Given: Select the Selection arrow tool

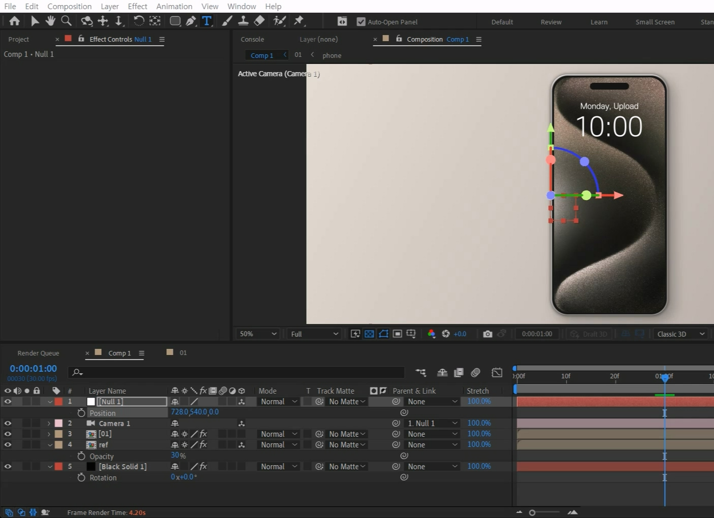Looking at the screenshot, I should pos(35,21).
